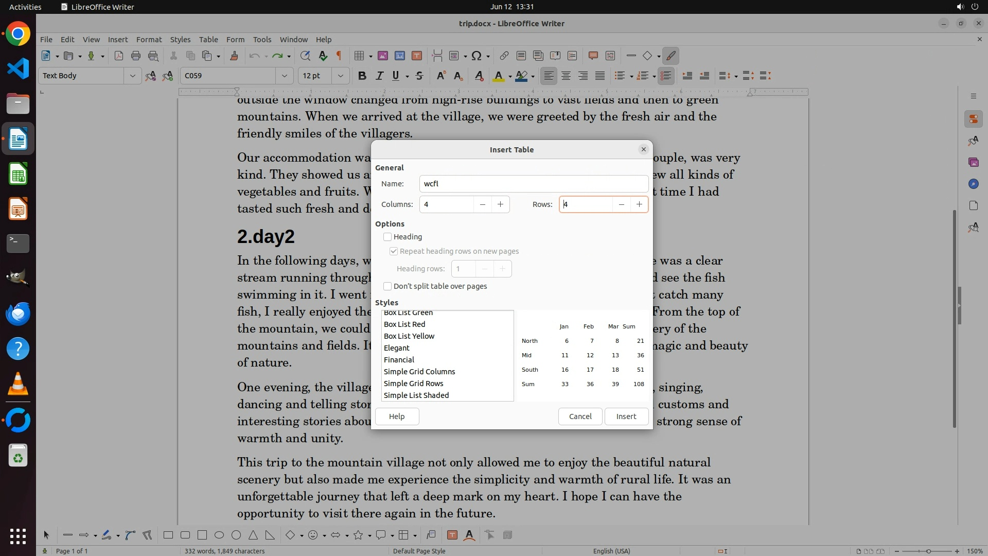Open the Format menu
This screenshot has height=556, width=988.
(149, 39)
